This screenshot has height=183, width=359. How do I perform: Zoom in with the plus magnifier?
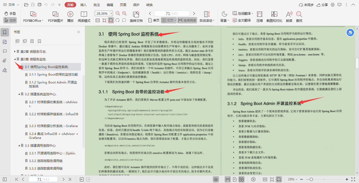(124, 13)
